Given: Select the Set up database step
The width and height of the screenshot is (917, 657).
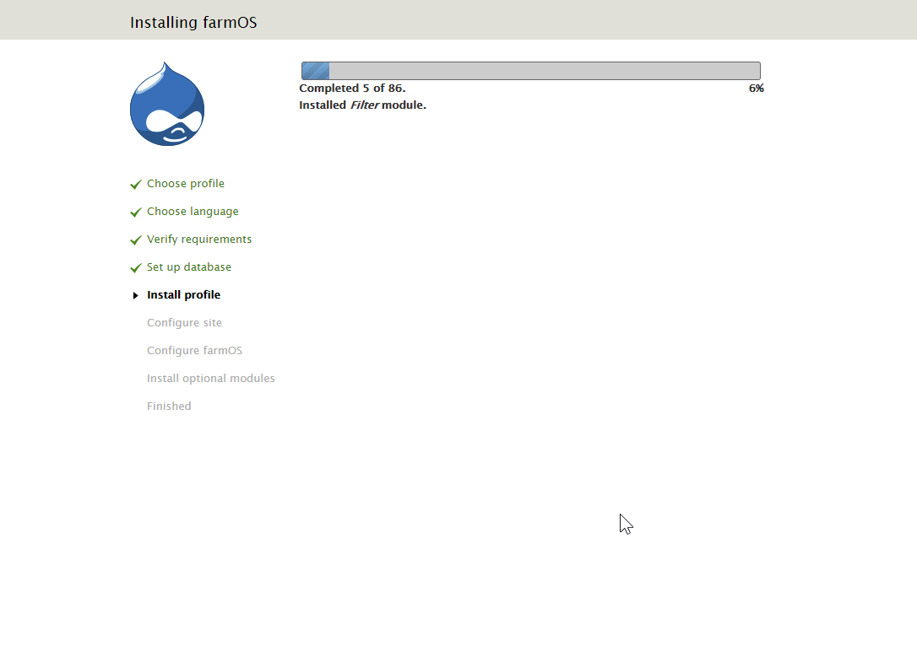Looking at the screenshot, I should tap(189, 267).
